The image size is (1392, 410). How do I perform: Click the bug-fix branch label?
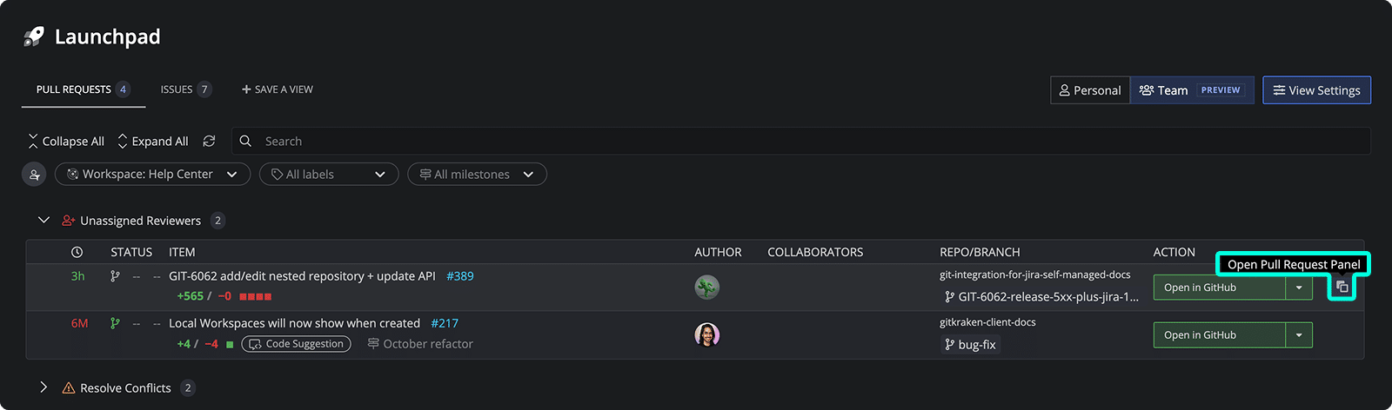[x=970, y=345]
